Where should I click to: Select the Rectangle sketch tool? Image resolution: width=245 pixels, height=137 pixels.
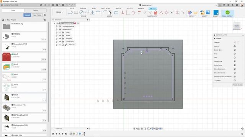click(76, 13)
